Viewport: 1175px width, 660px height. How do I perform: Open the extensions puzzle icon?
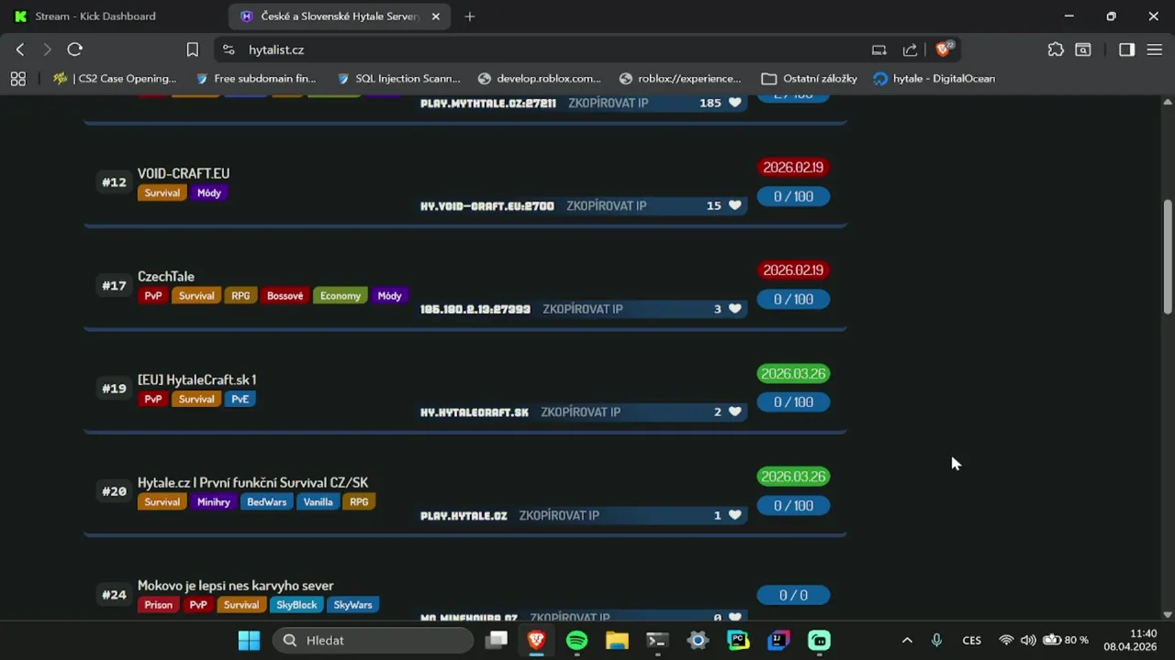coord(1056,49)
